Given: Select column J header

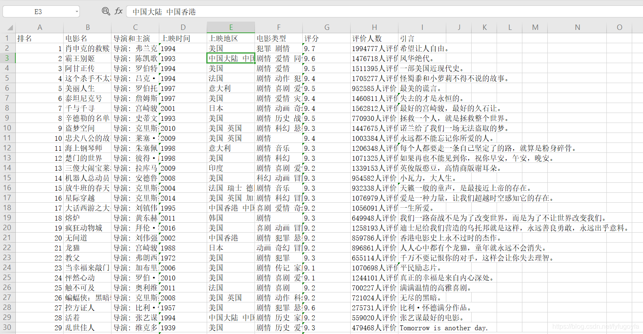Looking at the screenshot, I should pos(459,27).
